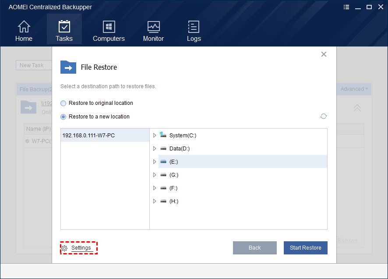This screenshot has height=279, width=388.
Task: Maximize the AOMEI window
Action: 369,7
